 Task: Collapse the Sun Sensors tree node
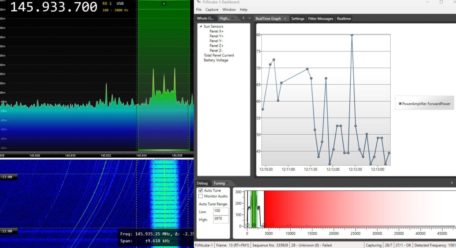201,27
